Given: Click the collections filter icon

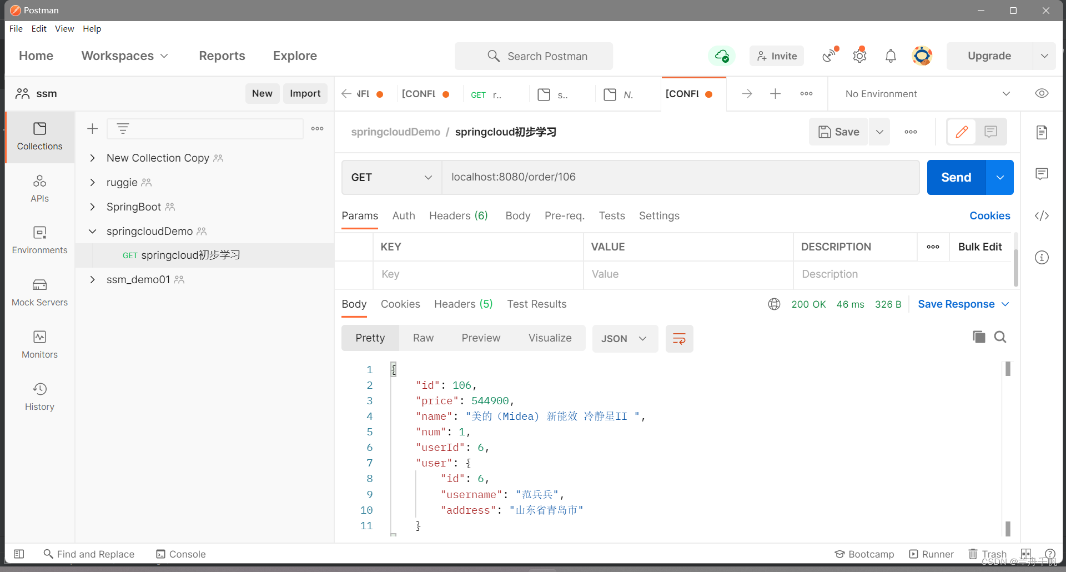Looking at the screenshot, I should click(x=123, y=129).
